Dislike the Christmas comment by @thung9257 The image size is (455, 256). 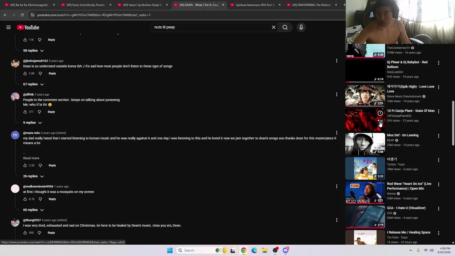pos(39,233)
